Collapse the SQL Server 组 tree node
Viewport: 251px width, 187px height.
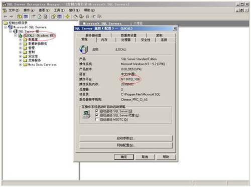point(11,31)
